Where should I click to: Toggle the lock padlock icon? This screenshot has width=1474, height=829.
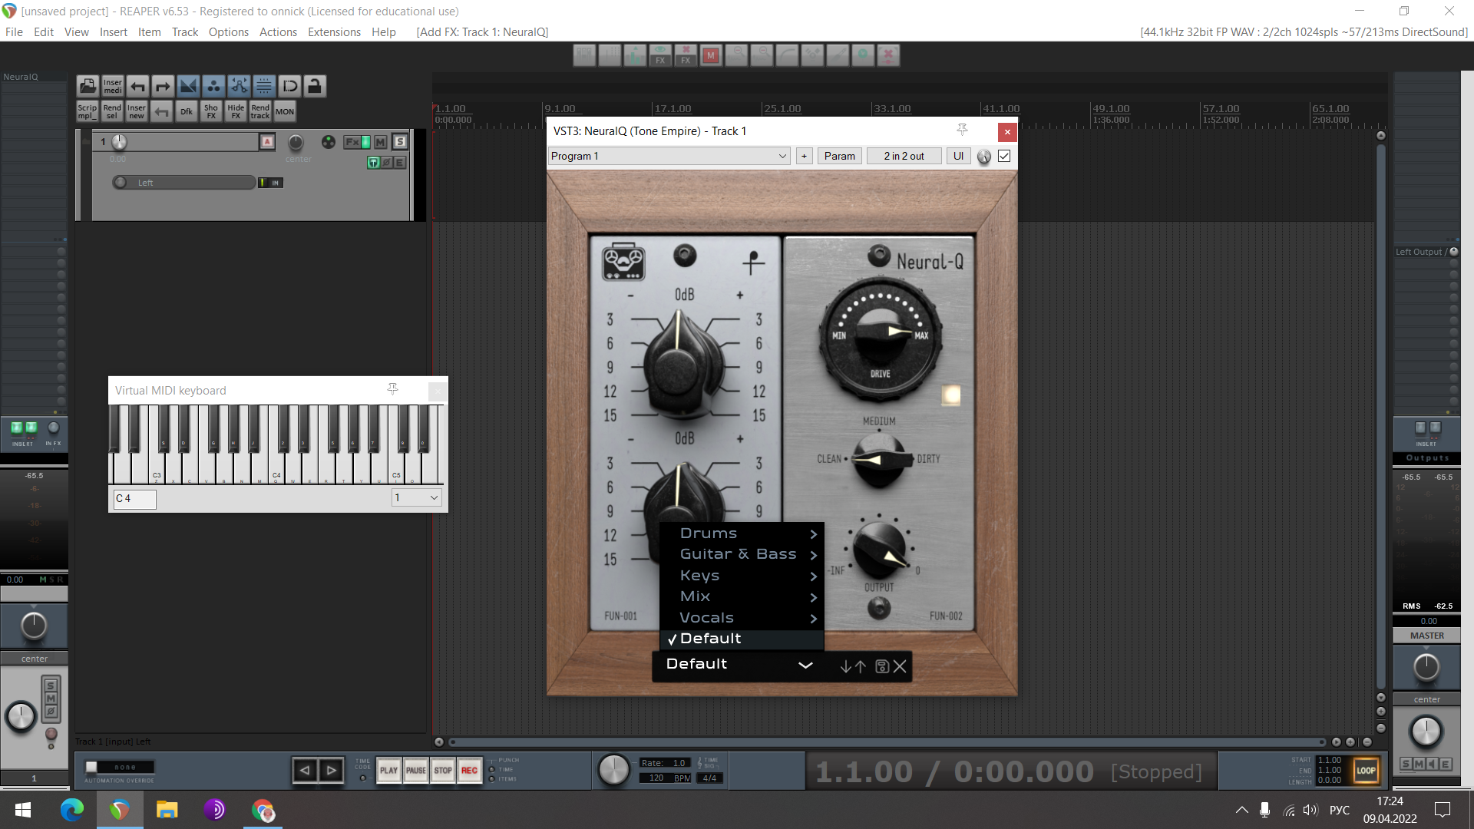click(315, 86)
